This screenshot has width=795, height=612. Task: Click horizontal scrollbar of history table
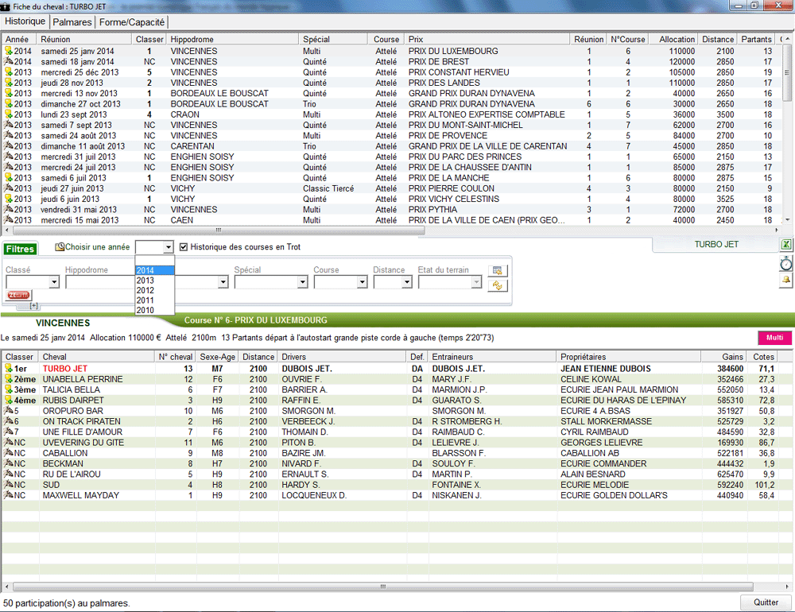pos(218,230)
